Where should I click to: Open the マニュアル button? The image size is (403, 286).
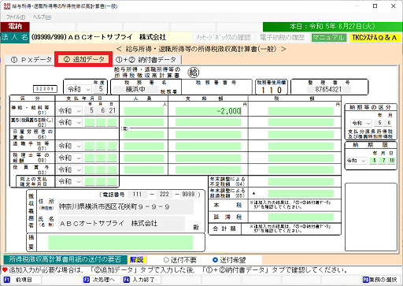tap(328, 38)
